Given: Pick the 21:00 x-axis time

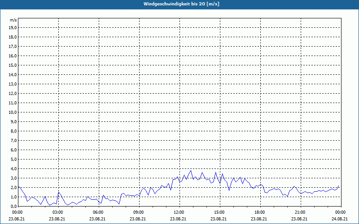Looking at the screenshot, I should tap(301, 212).
